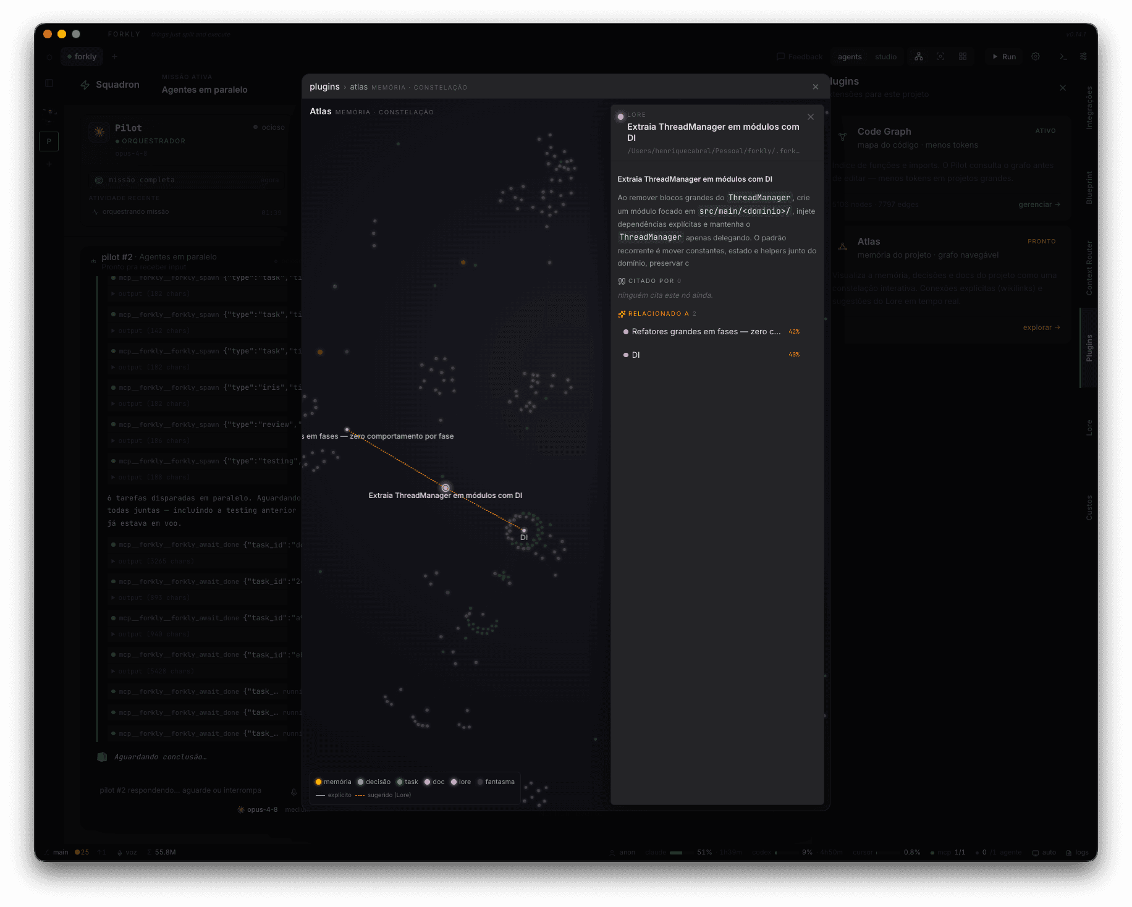Image resolution: width=1132 pixels, height=907 pixels.
Task: Close the Plugins side panel
Action: pyautogui.click(x=1063, y=88)
